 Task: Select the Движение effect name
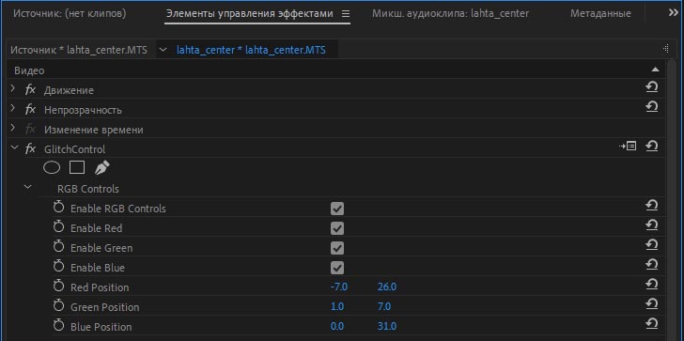coord(69,90)
